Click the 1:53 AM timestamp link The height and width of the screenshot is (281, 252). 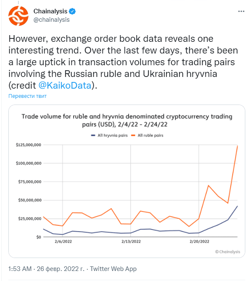(x=20, y=269)
